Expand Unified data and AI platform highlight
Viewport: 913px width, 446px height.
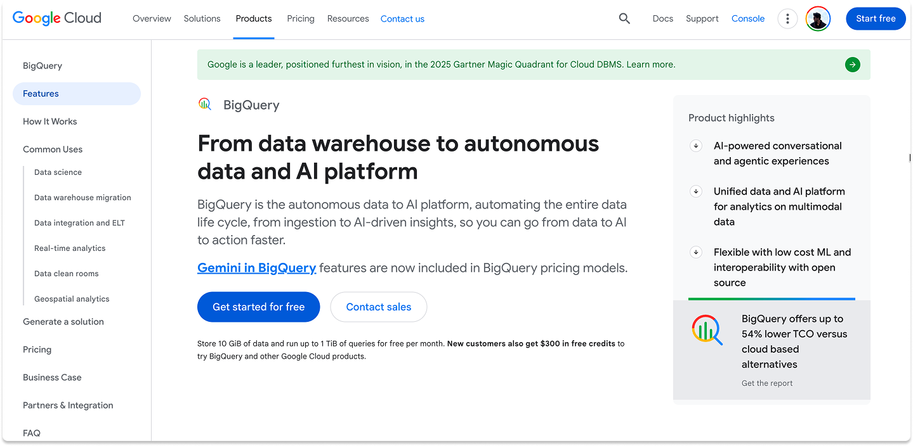tap(696, 191)
